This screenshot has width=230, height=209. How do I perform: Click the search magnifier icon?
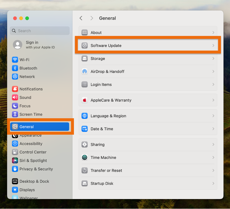coord(14,31)
